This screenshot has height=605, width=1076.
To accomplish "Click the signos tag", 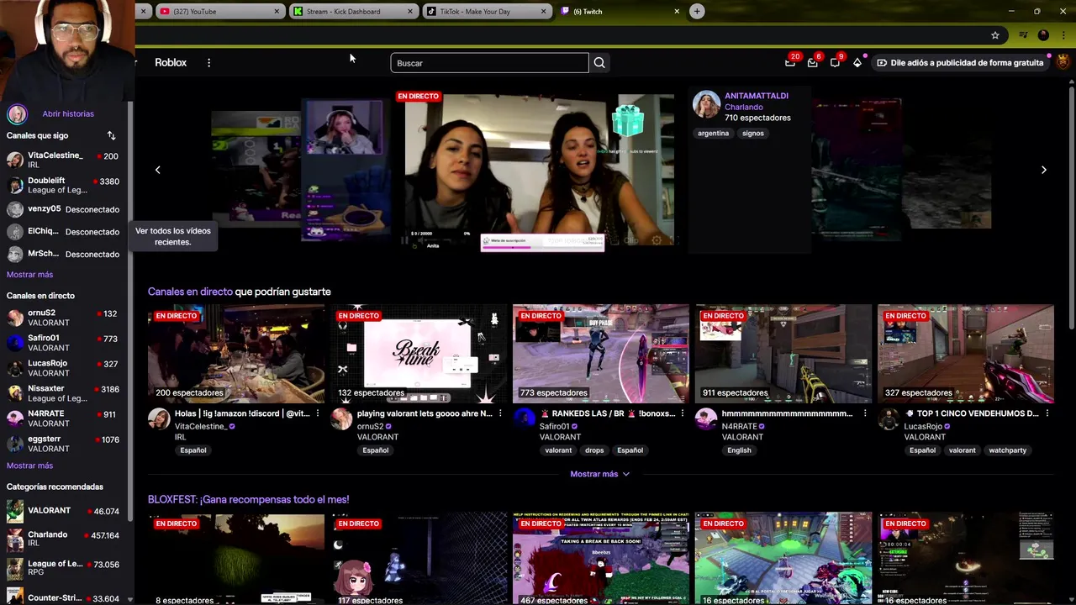I will click(x=753, y=133).
